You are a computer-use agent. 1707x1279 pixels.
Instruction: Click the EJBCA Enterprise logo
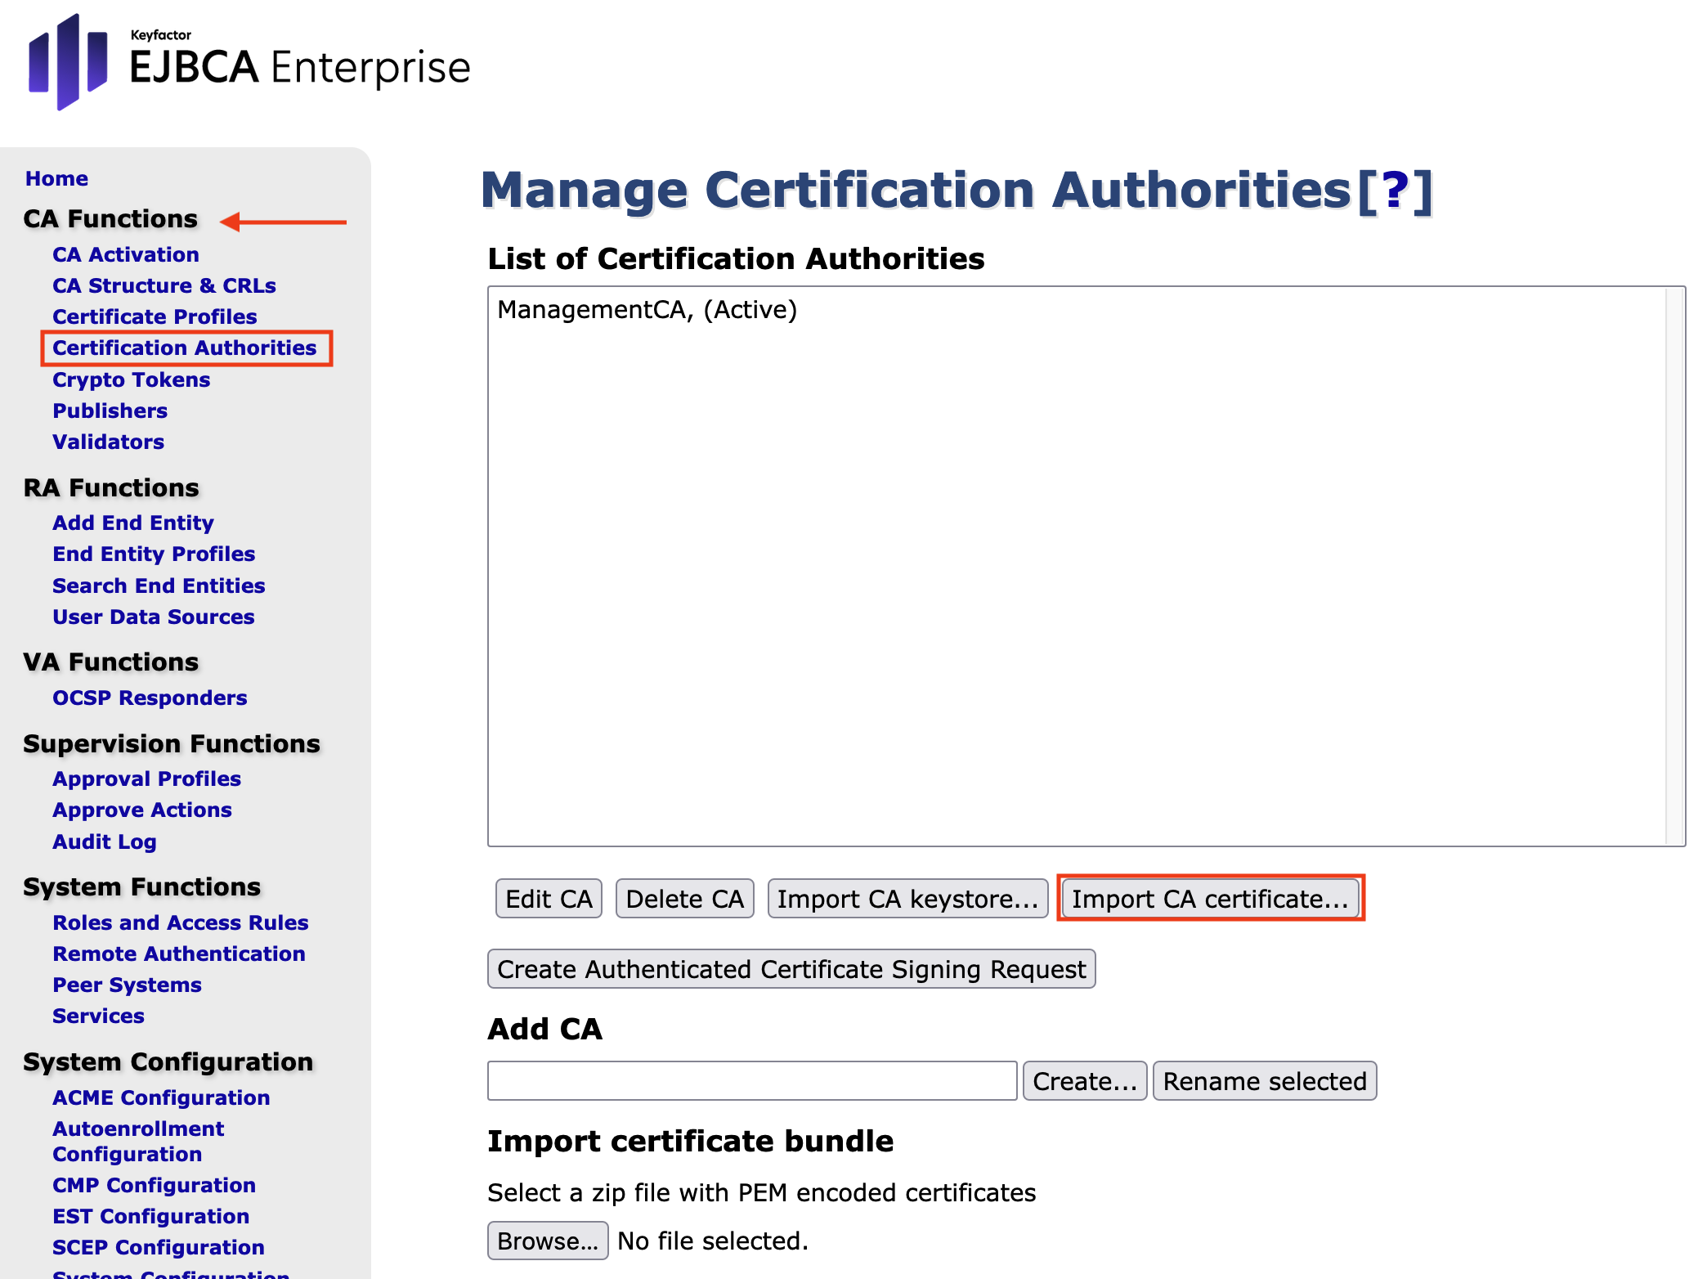coord(249,63)
